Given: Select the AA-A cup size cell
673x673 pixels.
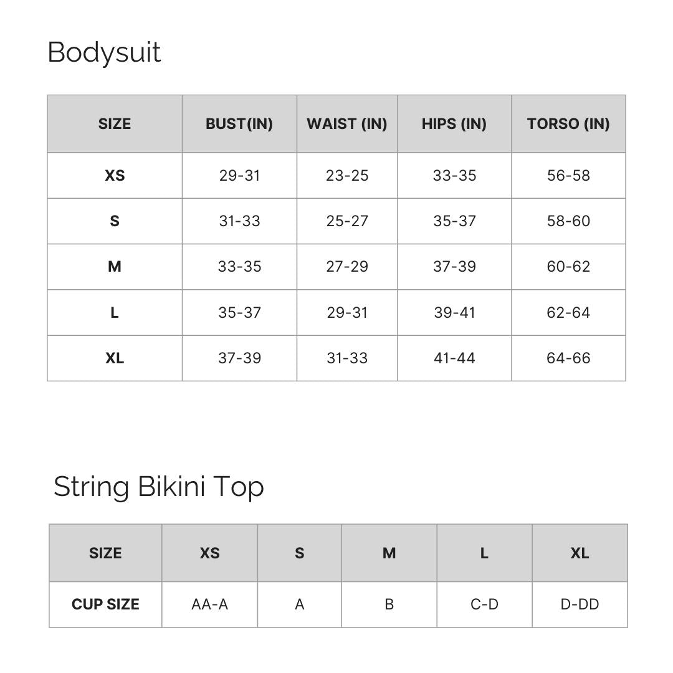Looking at the screenshot, I should pos(209,604).
